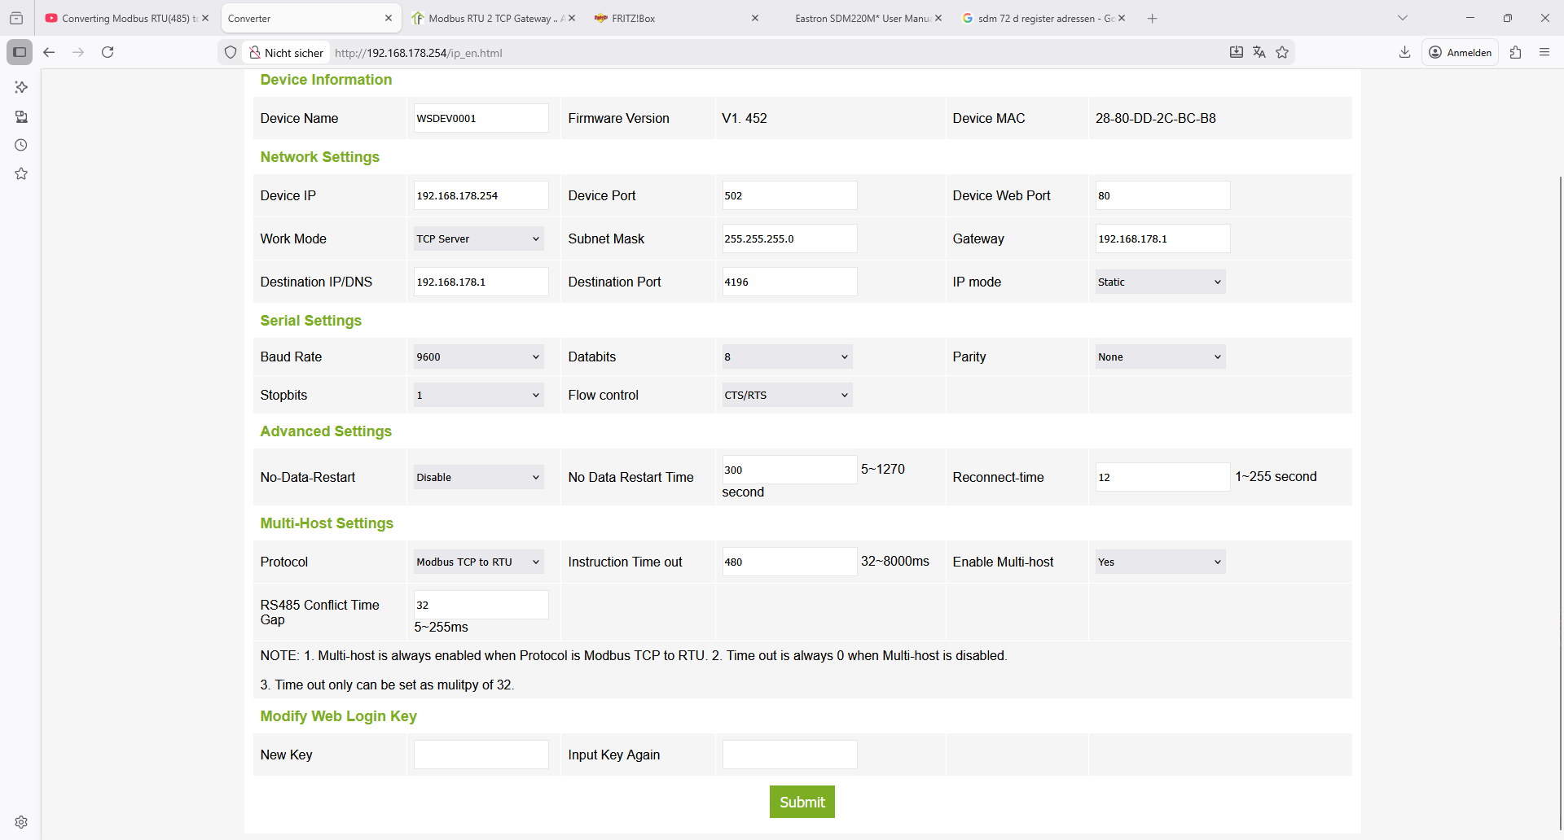
Task: Open the translate page icon
Action: pos(1259,52)
